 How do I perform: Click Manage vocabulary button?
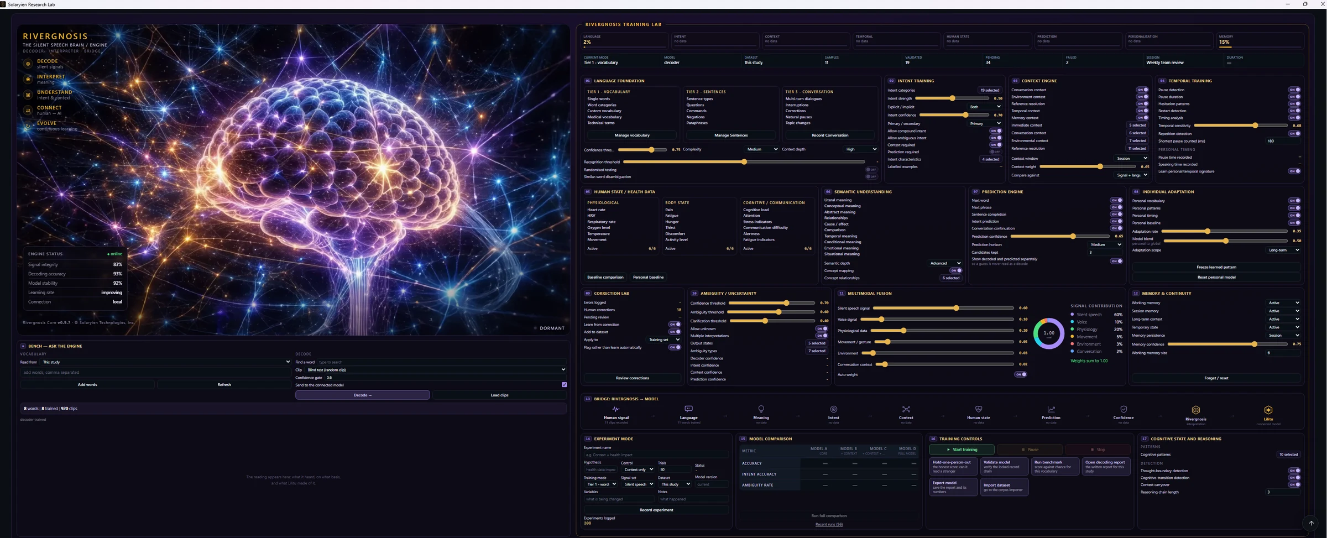pyautogui.click(x=632, y=135)
